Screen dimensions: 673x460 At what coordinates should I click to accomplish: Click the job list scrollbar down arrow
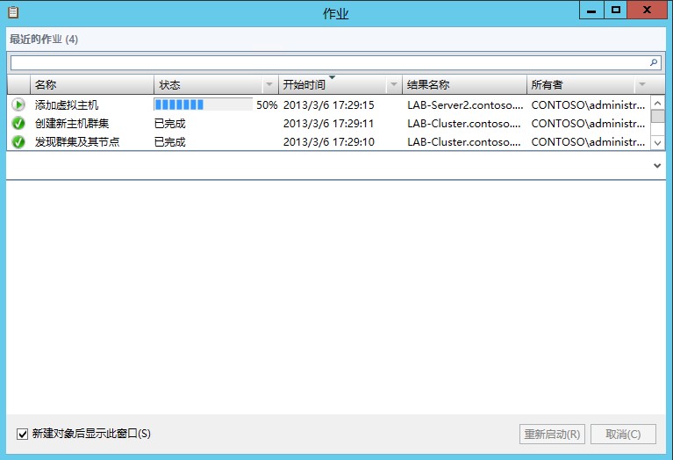click(x=657, y=142)
